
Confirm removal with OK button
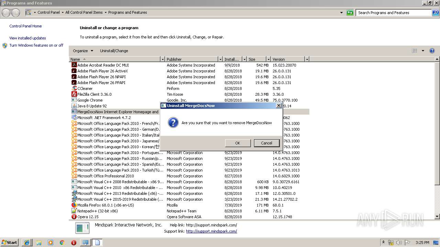[x=238, y=143]
